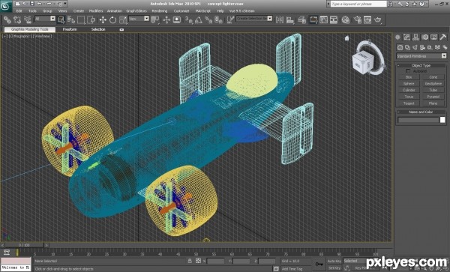The image size is (450, 272).
Task: Switch to Utilities command panel hammer tab
Action: tap(443, 37)
